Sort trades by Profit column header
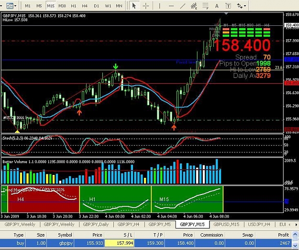299x250 pixels. pyautogui.click(x=274, y=235)
